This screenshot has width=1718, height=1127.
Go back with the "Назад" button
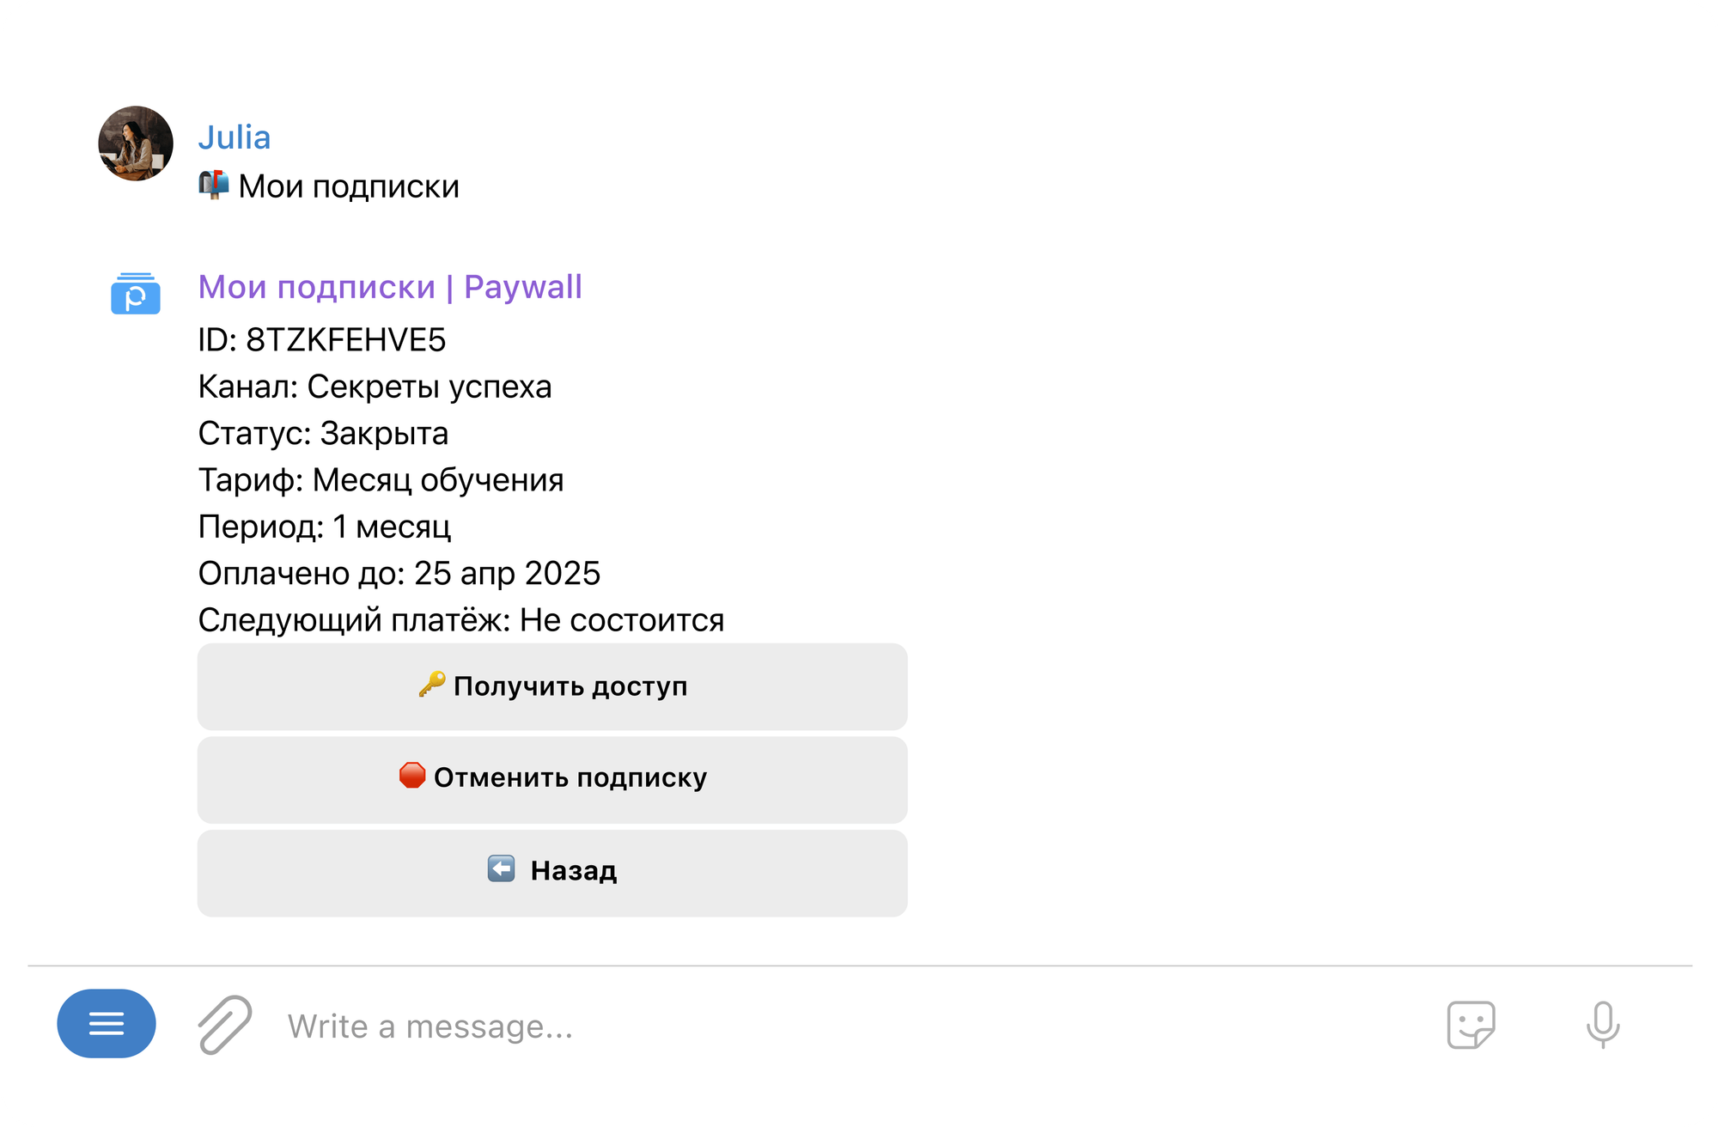[552, 873]
